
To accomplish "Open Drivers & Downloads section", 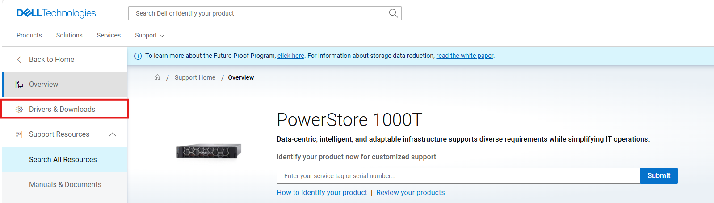I will coord(65,109).
